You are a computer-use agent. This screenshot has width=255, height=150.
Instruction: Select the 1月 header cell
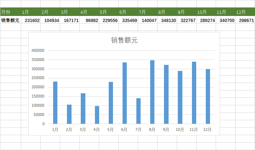click(x=31, y=12)
